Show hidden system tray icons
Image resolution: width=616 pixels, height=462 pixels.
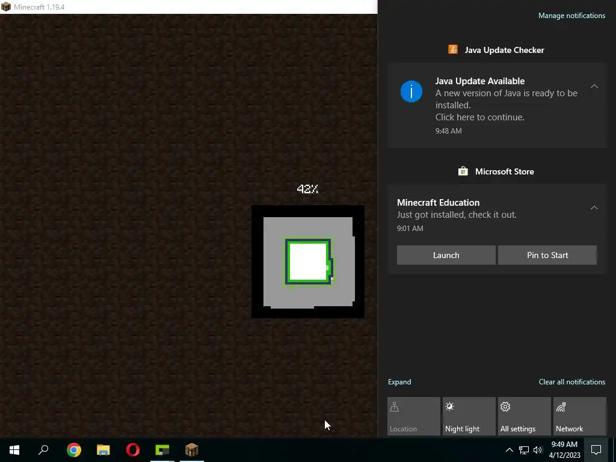[x=509, y=450]
